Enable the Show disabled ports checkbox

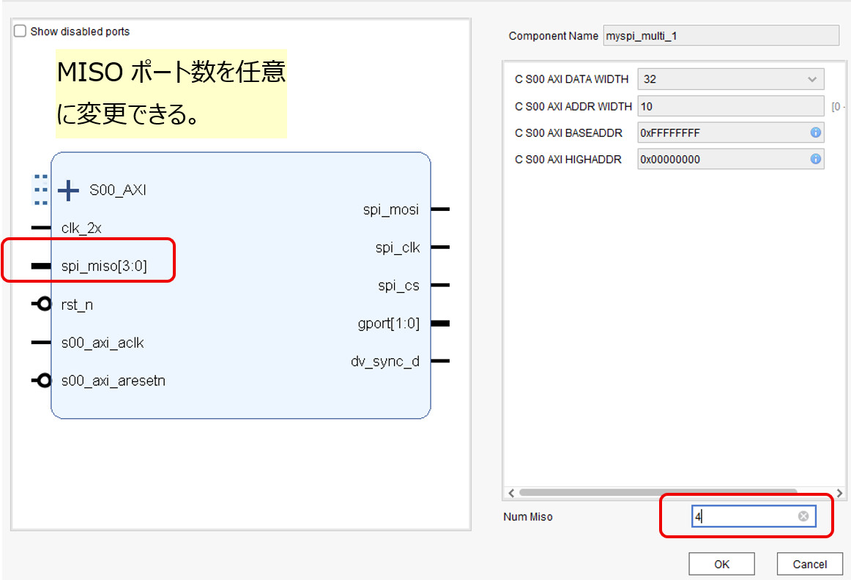click(20, 31)
